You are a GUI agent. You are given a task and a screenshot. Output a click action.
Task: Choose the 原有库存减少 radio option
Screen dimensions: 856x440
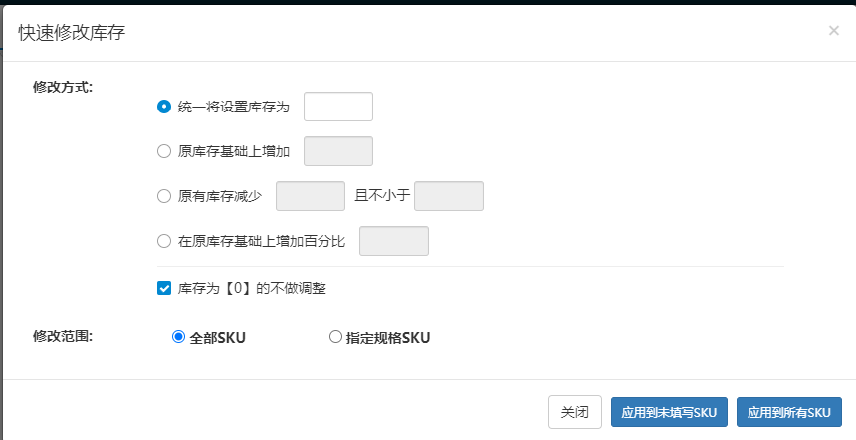point(164,196)
